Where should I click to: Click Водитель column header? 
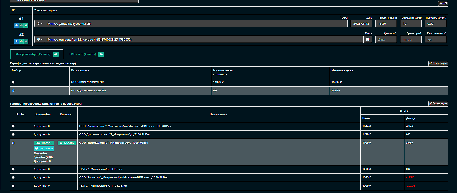click(x=67, y=115)
